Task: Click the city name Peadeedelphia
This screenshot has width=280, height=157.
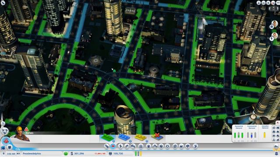Action: [31, 154]
